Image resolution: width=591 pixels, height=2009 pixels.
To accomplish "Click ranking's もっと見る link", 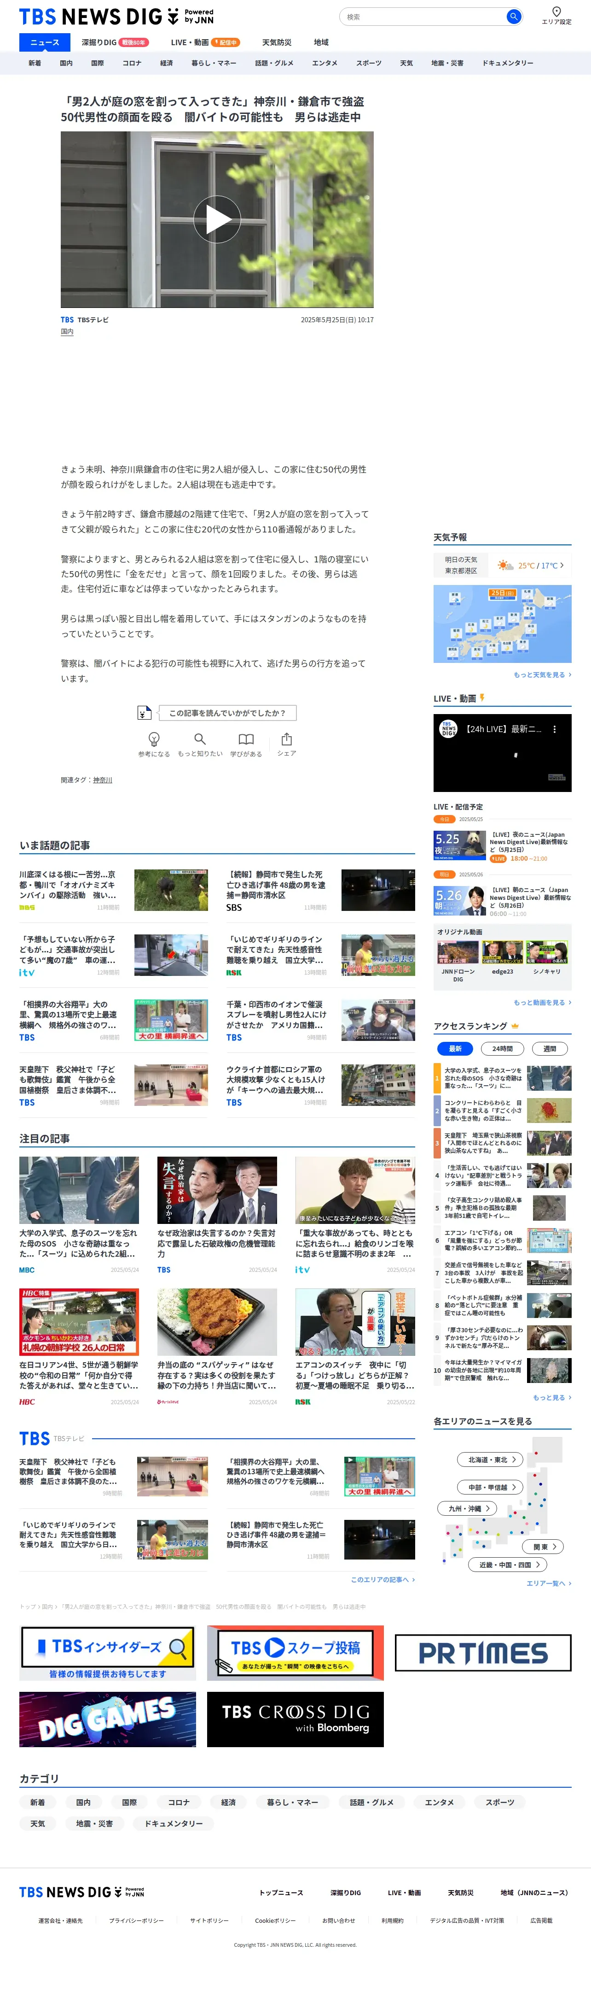I will 552,1398.
